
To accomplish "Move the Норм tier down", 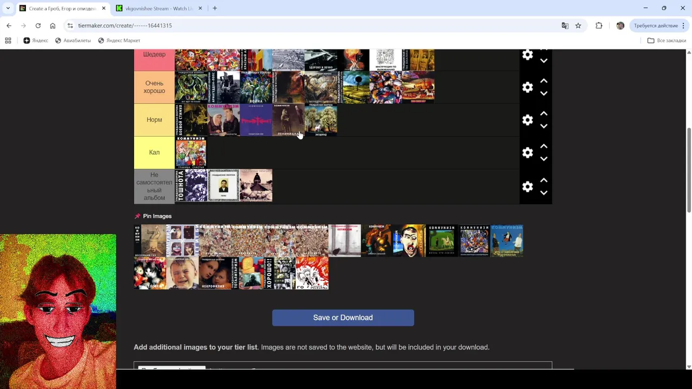I will (x=544, y=126).
